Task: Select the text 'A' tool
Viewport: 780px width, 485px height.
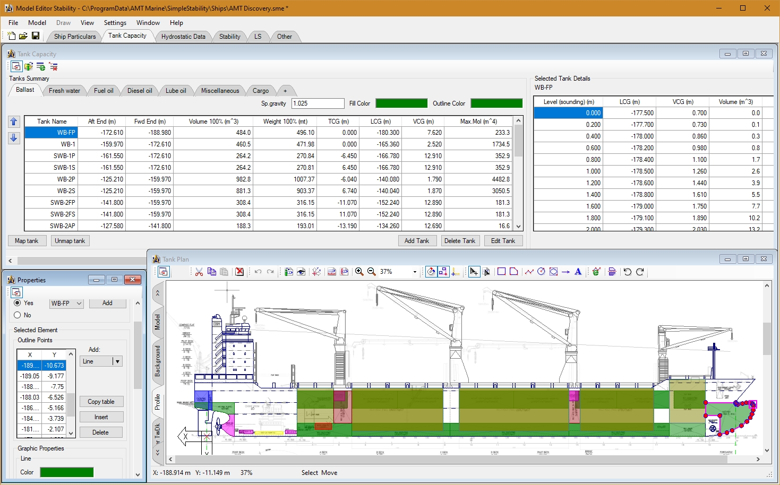Action: click(x=578, y=272)
